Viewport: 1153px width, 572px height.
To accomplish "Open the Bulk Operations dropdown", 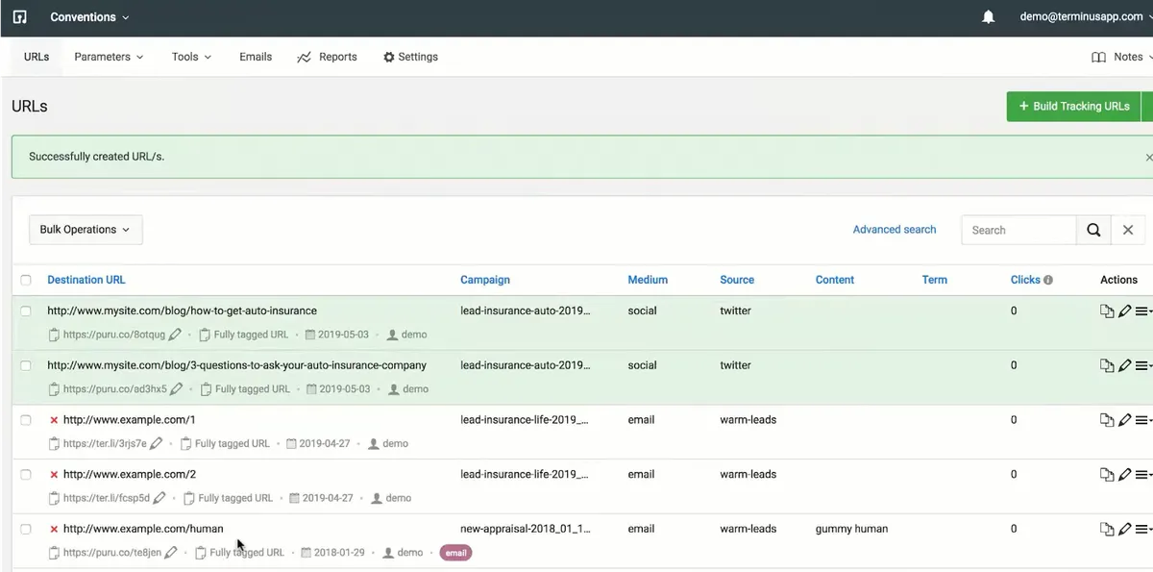I will coord(86,230).
